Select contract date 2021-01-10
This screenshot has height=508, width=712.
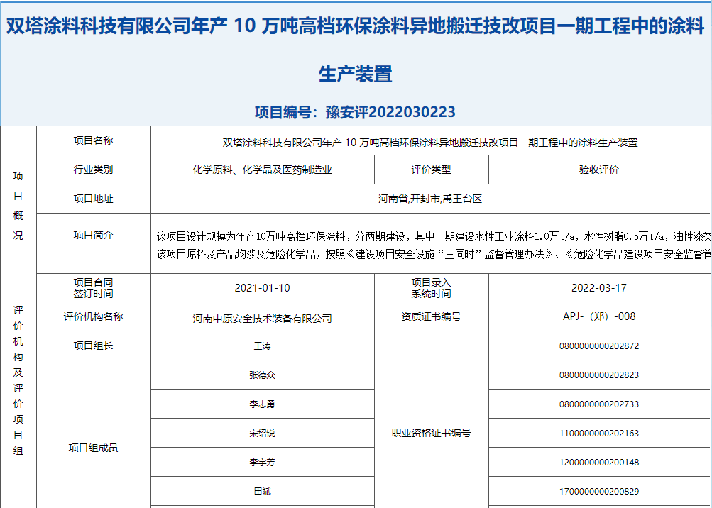click(263, 288)
